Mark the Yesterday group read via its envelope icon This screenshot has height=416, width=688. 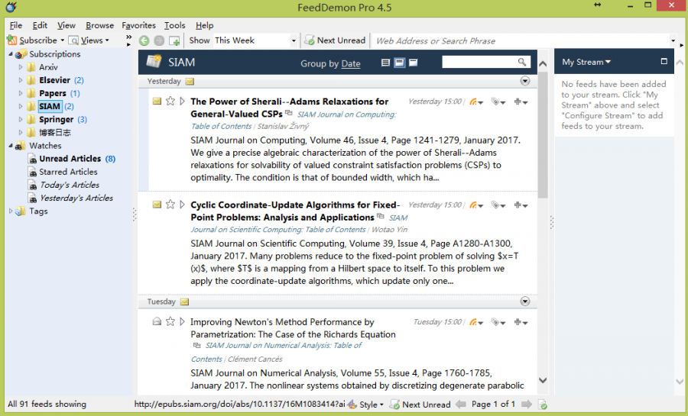point(190,82)
